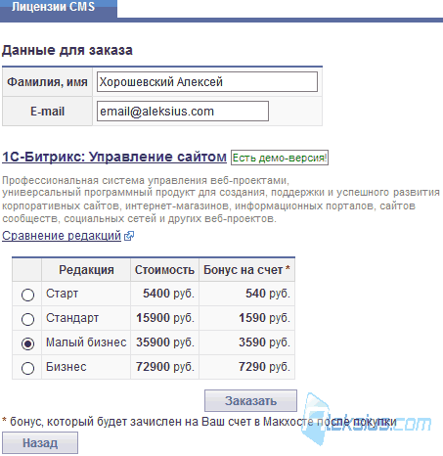443x456 pixels.
Task: Click the Бонус на счет column header
Action: point(246,270)
